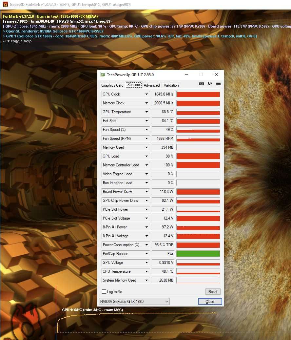Close GPU-Z with the title bar X
Image resolution: width=291 pixels, height=340 pixels.
point(216,74)
